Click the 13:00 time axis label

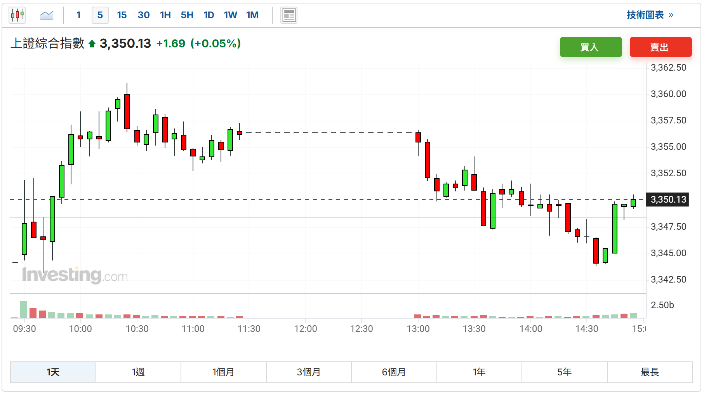(x=418, y=329)
